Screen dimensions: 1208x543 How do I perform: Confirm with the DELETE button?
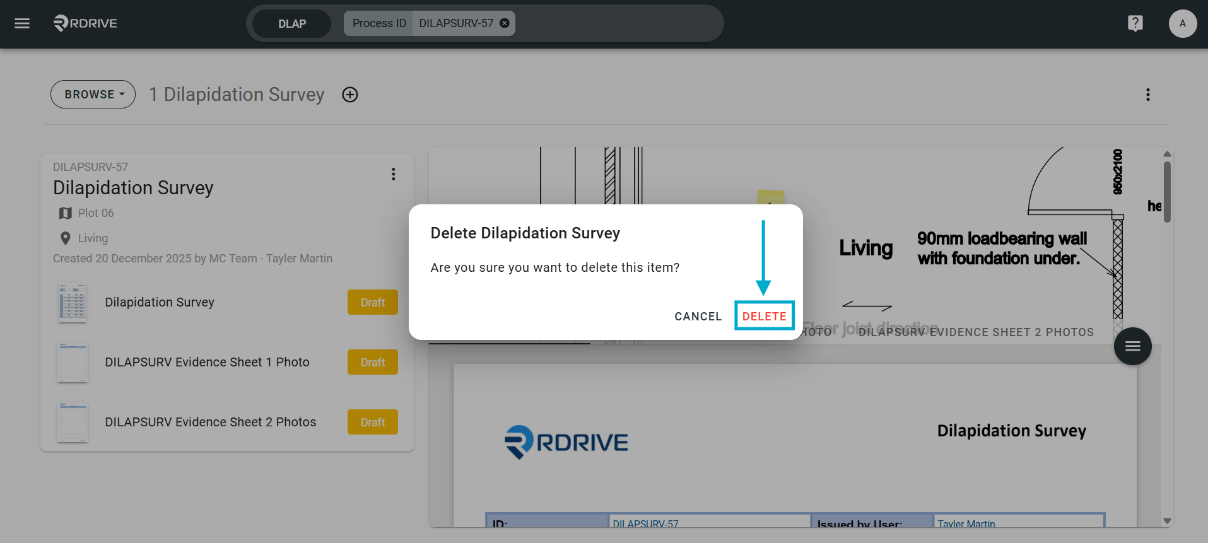point(764,316)
